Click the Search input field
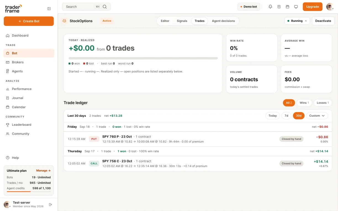Viewport: 338px width, 211px height. [86, 7]
